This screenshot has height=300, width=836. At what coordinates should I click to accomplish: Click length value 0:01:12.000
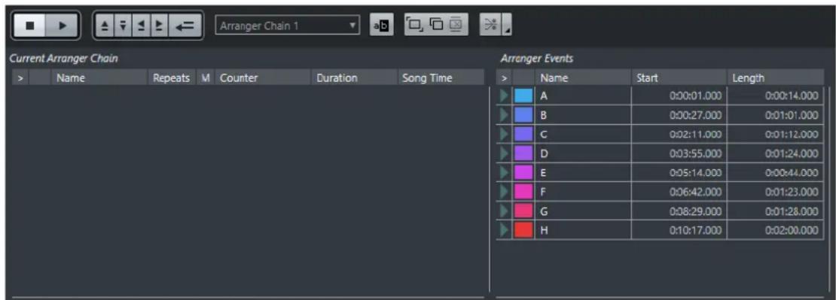click(x=792, y=134)
